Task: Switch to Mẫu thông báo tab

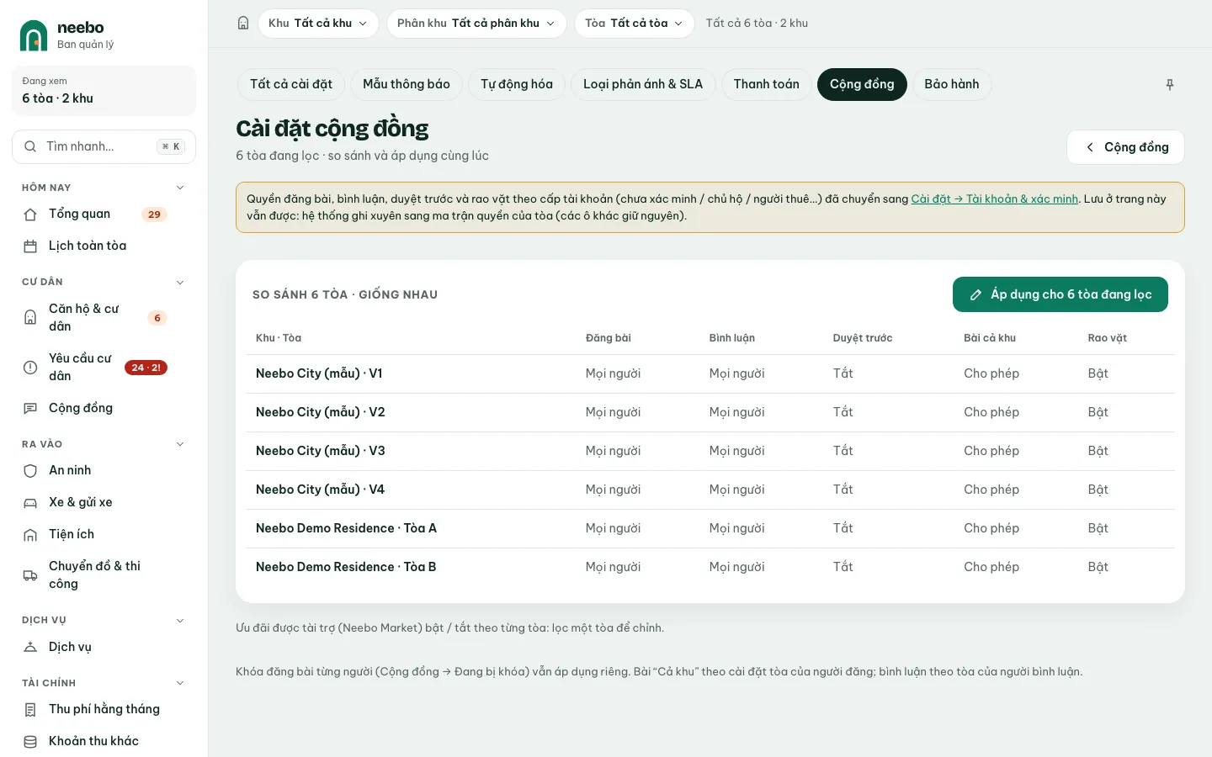Action: [x=407, y=84]
